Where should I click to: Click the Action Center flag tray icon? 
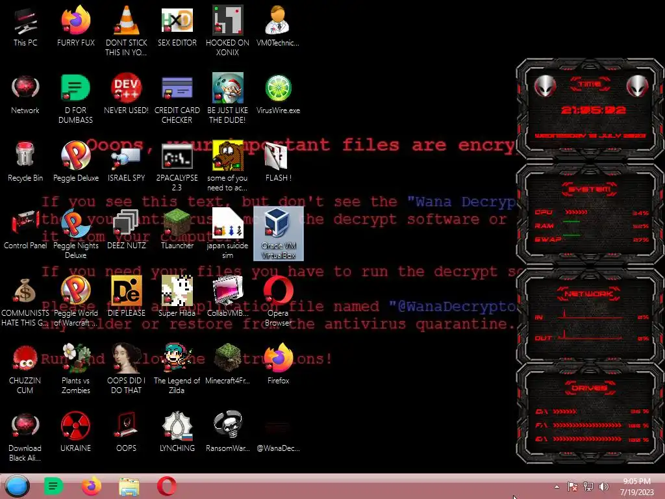coord(573,487)
